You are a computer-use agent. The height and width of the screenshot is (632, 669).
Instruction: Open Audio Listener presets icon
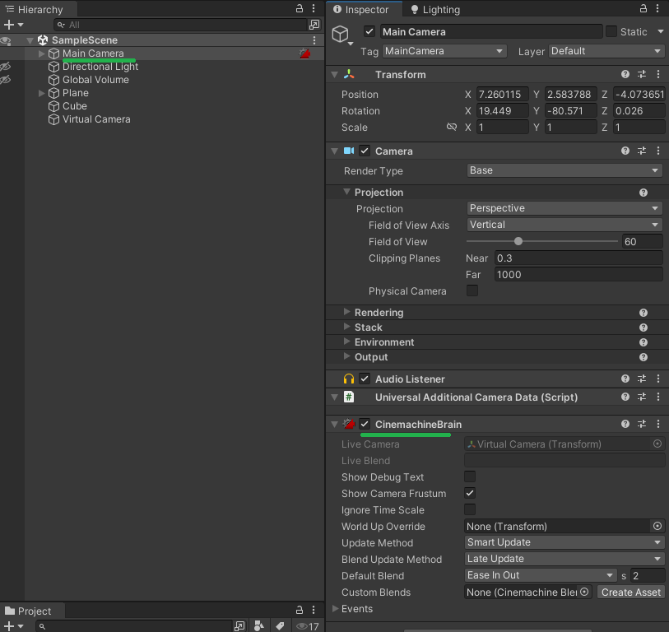(x=642, y=379)
